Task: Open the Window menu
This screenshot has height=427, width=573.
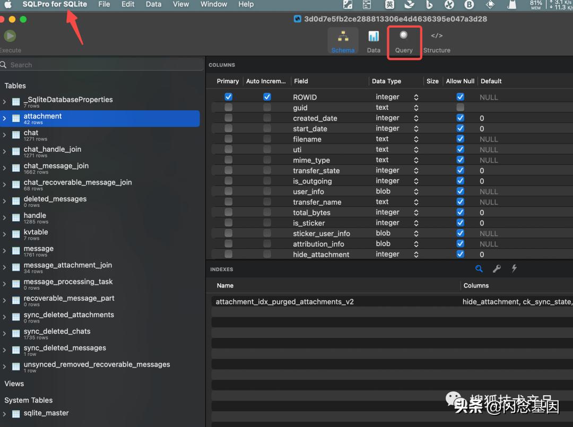Action: [x=214, y=4]
